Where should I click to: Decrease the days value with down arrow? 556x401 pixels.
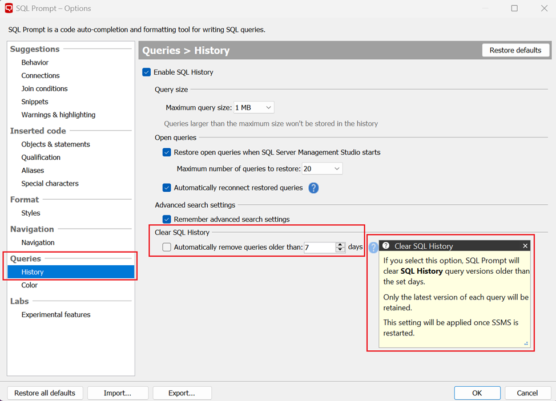[340, 249]
